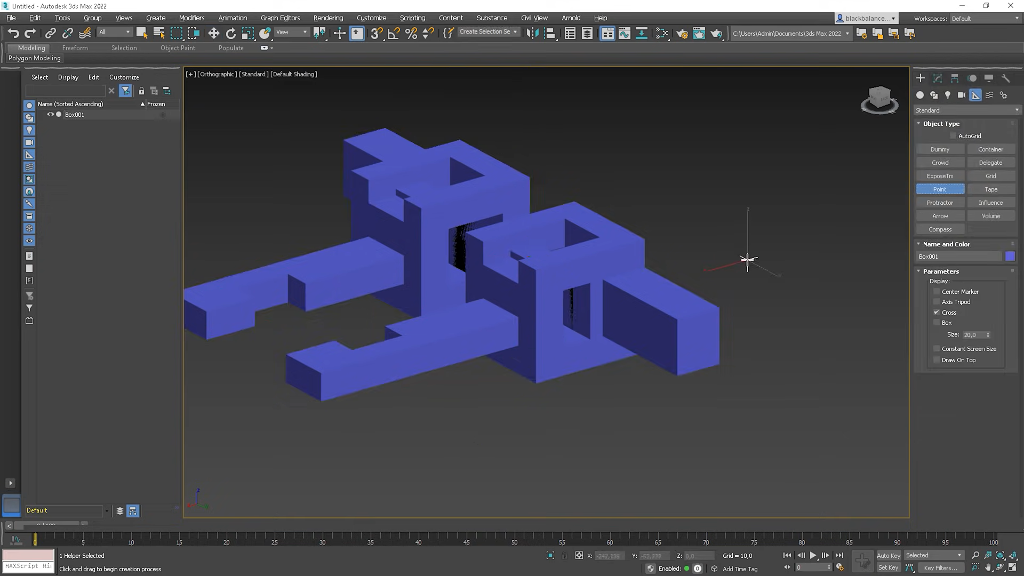Open the Modifiers menu
Screen dimensions: 1024x576
coord(190,18)
